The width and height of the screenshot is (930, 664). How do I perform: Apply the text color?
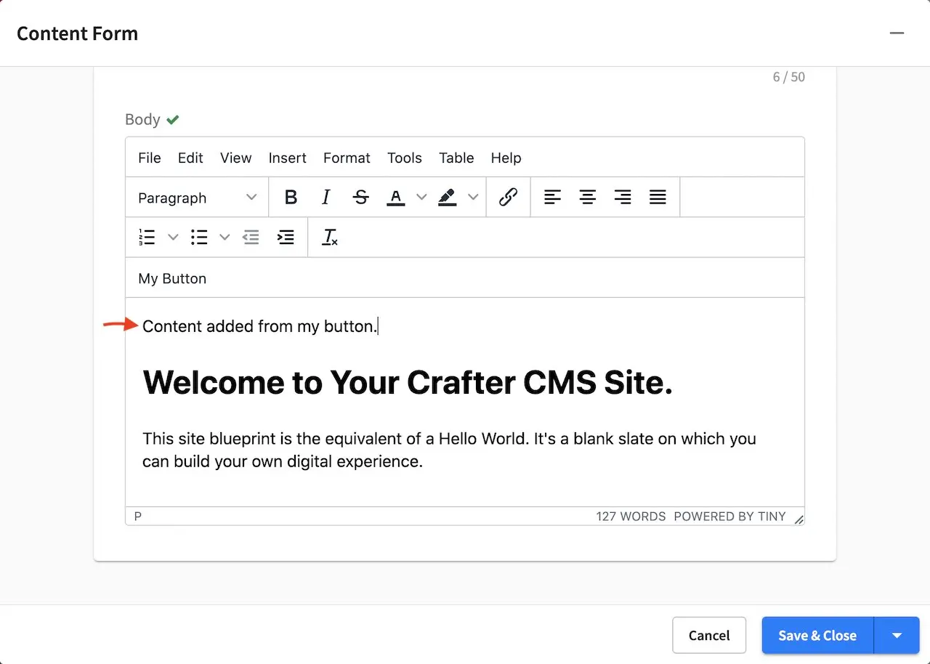395,198
